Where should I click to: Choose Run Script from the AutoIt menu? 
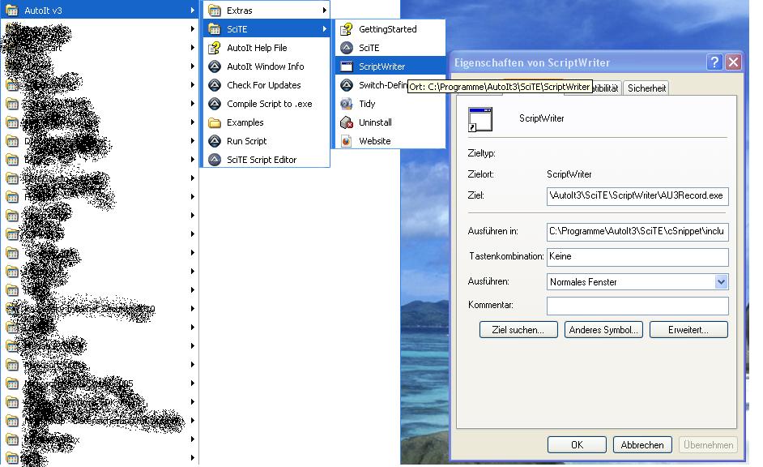click(246, 141)
